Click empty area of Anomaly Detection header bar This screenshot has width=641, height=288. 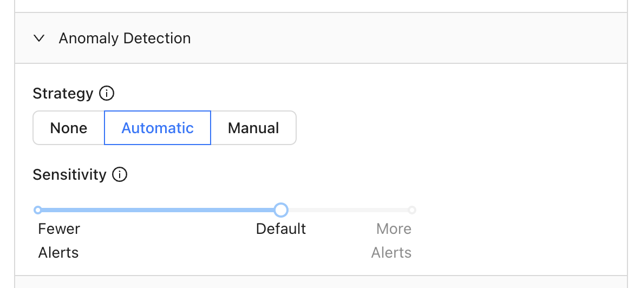click(x=409, y=38)
